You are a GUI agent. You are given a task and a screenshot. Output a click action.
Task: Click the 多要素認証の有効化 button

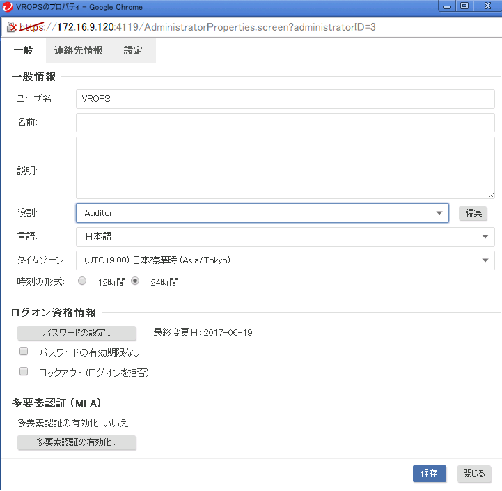click(x=77, y=442)
